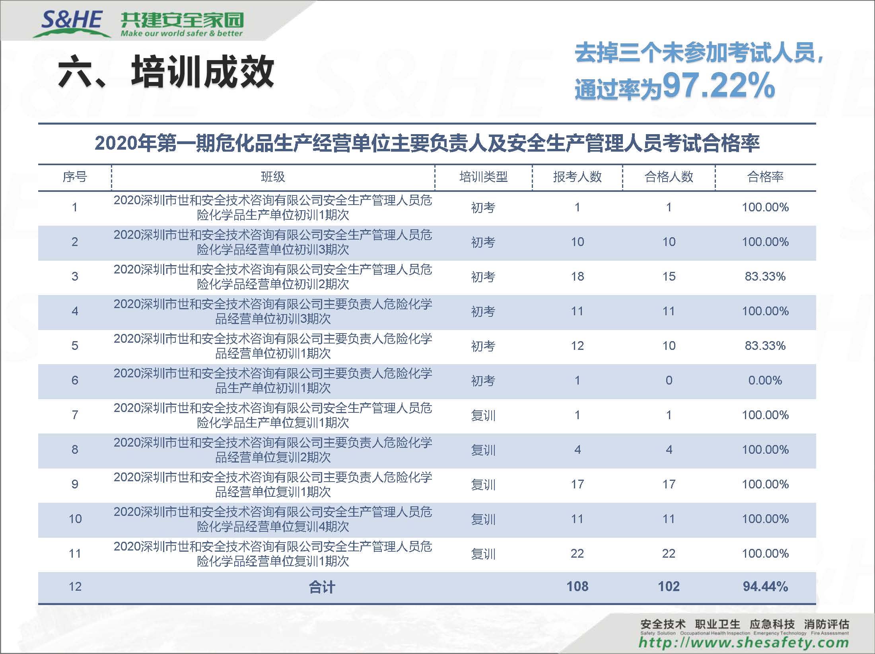Click 复训 type cell in row 7
This screenshot has width=875, height=654.
[x=483, y=415]
